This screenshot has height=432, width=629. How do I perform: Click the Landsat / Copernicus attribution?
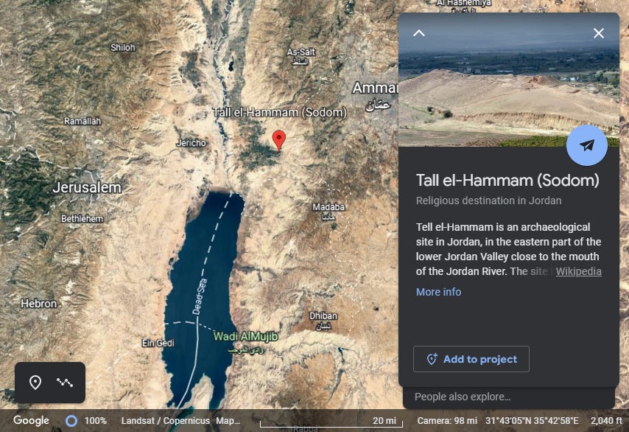click(x=165, y=421)
